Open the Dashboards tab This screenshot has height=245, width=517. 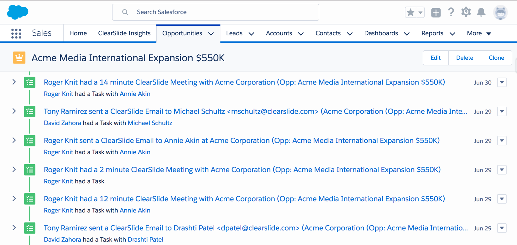click(x=381, y=33)
